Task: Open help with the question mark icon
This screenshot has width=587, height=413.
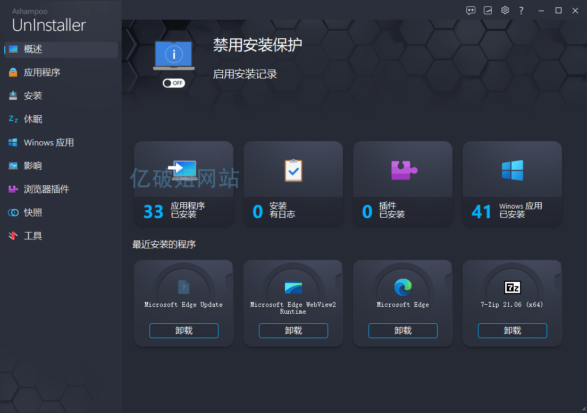Action: click(x=522, y=11)
